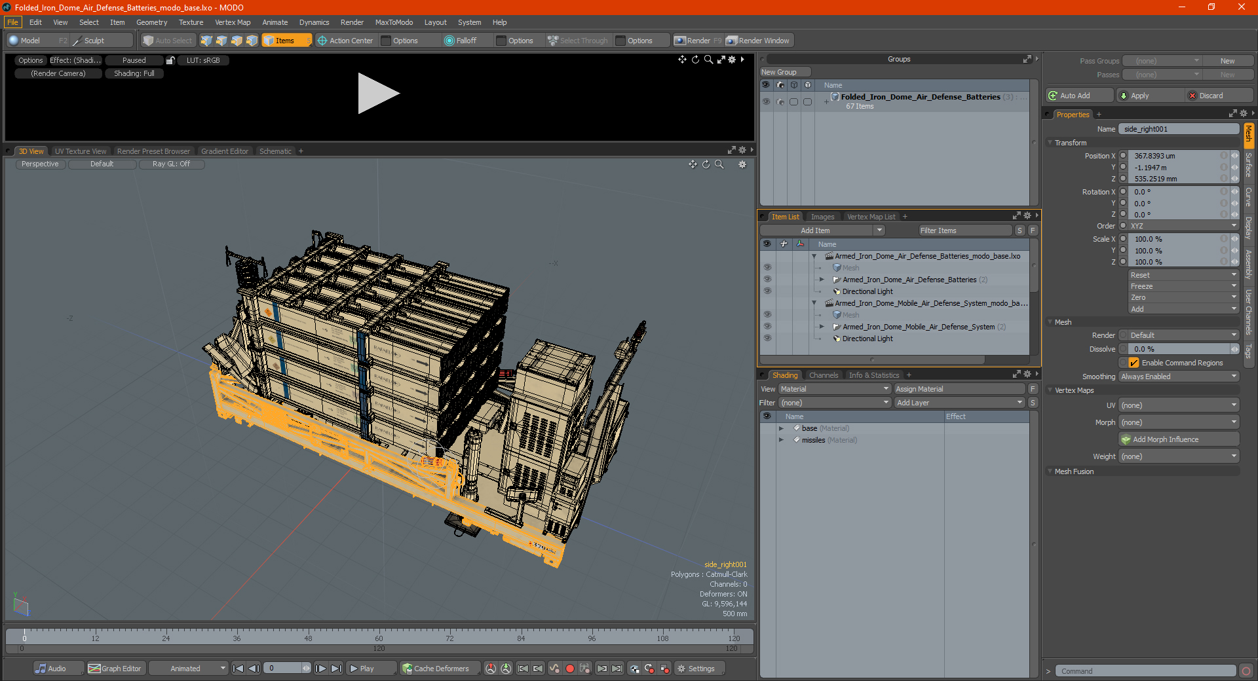Expand Armed_Iron_Dome_Mobile_Air_Defense_System tree item
This screenshot has width=1258, height=681.
[822, 327]
